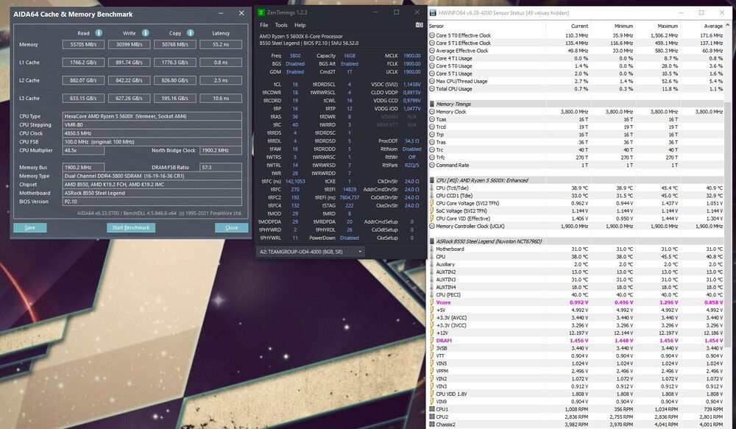
Task: Click the ZenTimings logo in title bar
Action: (x=262, y=12)
